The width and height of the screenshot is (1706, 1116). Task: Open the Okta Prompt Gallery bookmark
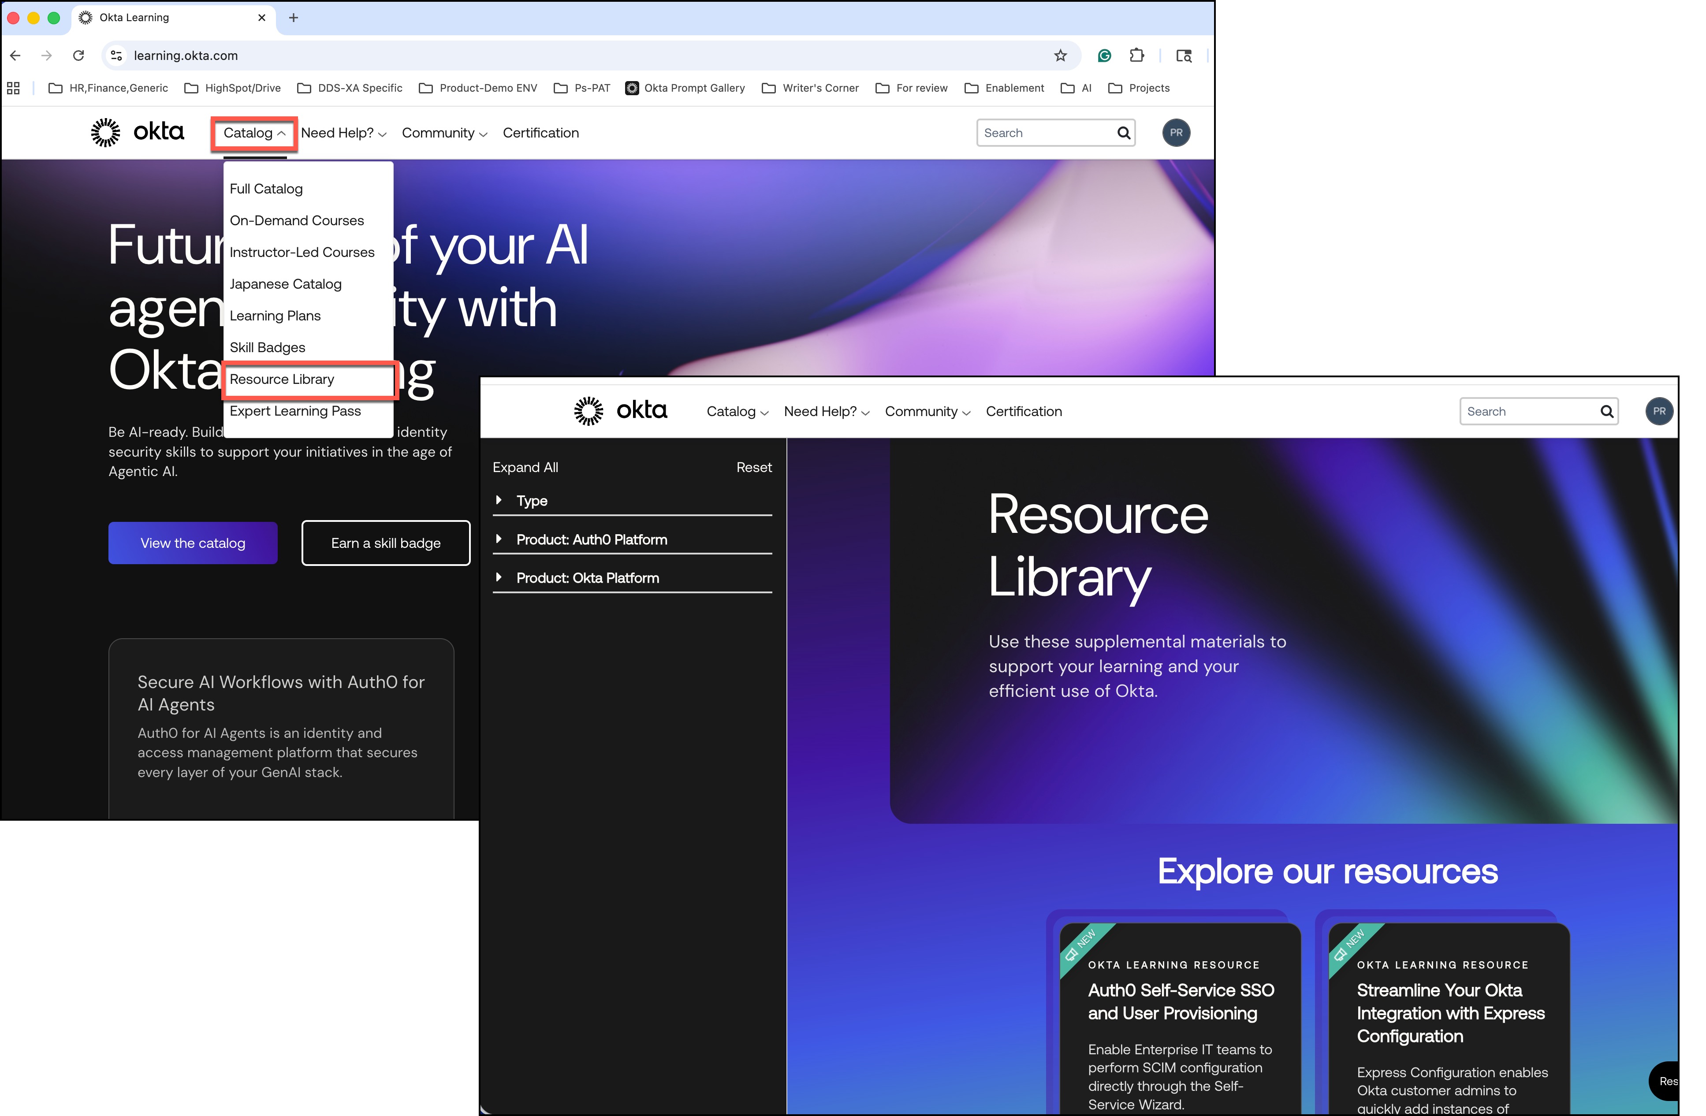[x=685, y=88]
